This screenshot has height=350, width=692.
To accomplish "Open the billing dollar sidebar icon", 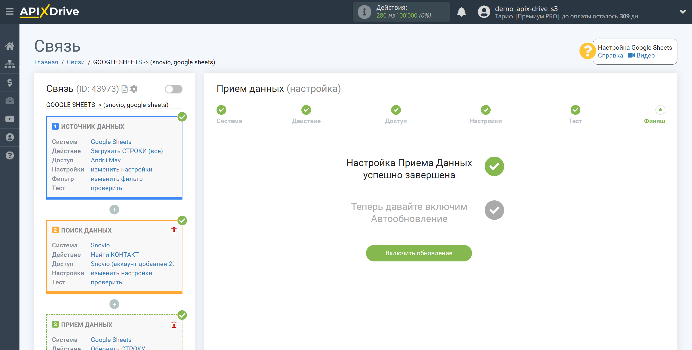I will click(10, 82).
